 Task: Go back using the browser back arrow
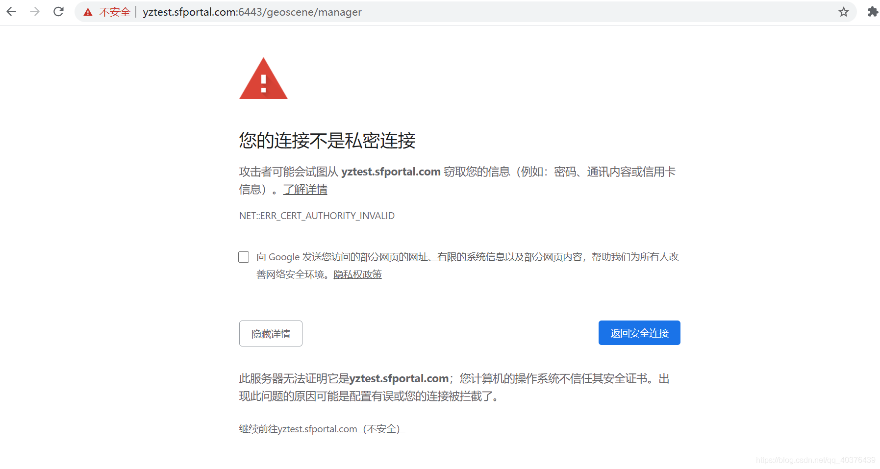coord(11,12)
